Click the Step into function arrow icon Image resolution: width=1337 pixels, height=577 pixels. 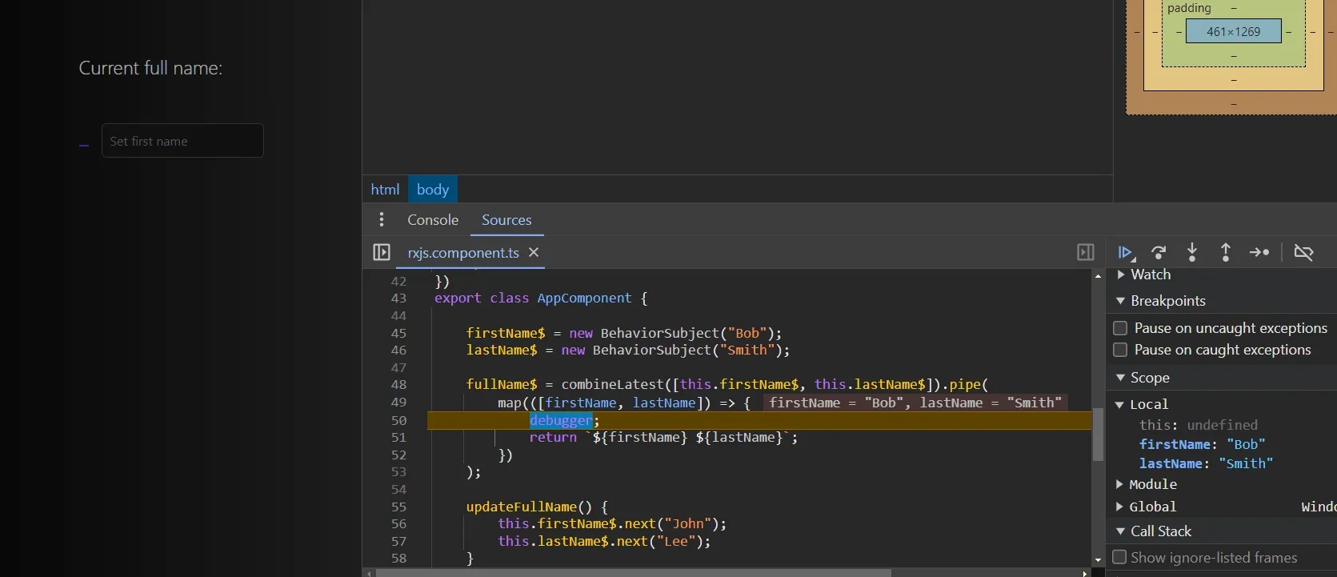pos(1192,253)
